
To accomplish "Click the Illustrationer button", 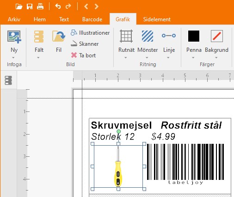I will click(90, 33).
